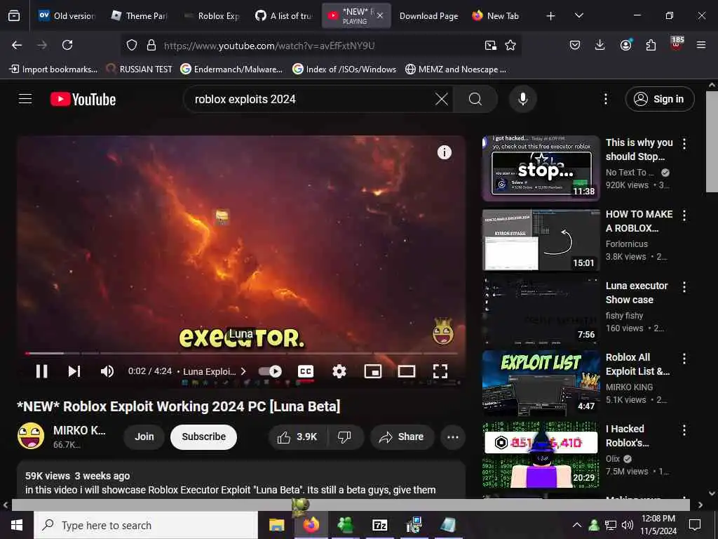718x539 pixels.
Task: Open YouTube guide hamburger menu
Action: pos(25,99)
